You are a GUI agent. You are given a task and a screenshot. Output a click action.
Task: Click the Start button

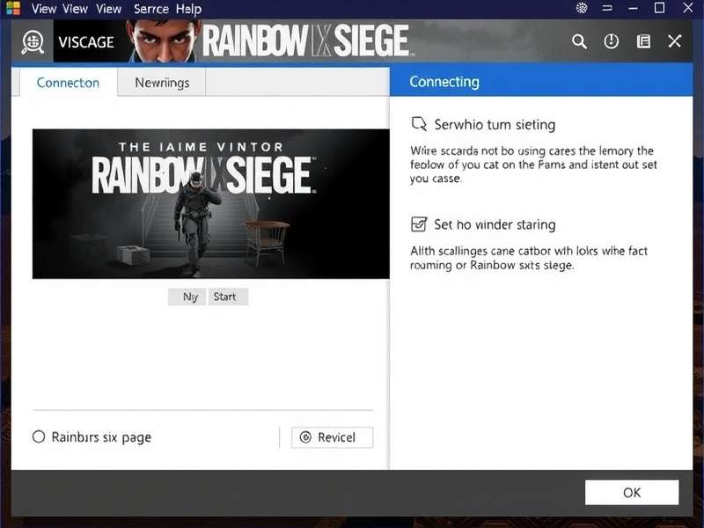click(x=228, y=297)
